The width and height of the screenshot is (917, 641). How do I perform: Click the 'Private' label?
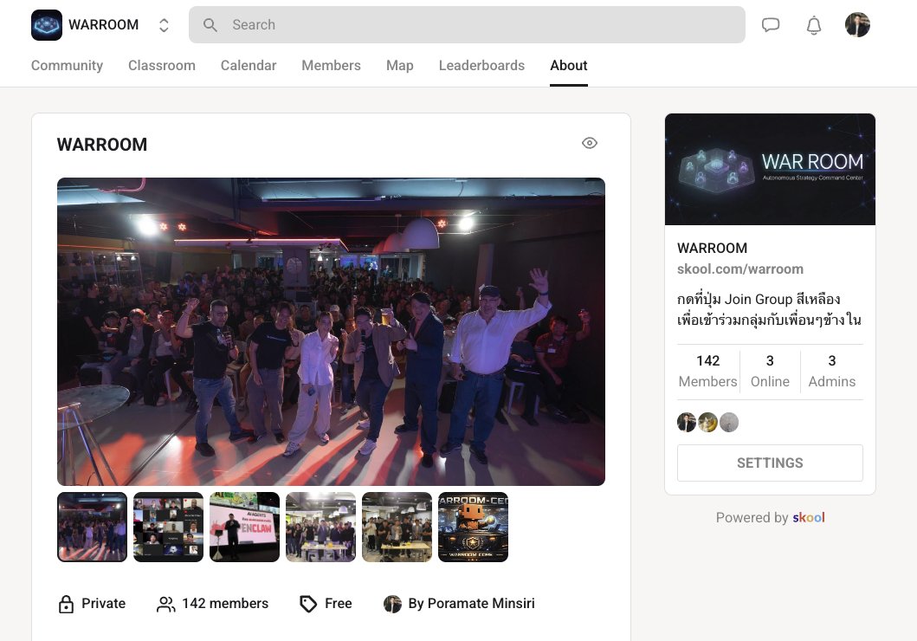click(x=104, y=604)
